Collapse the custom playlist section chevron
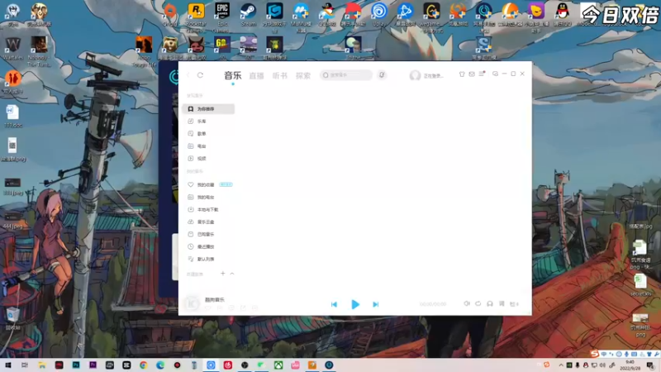 click(232, 274)
